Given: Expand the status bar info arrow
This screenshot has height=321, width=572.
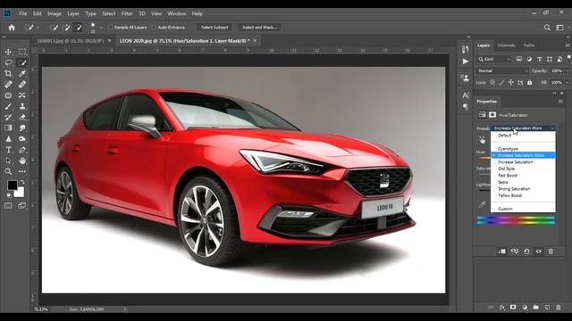Looking at the screenshot, I should tap(125, 309).
